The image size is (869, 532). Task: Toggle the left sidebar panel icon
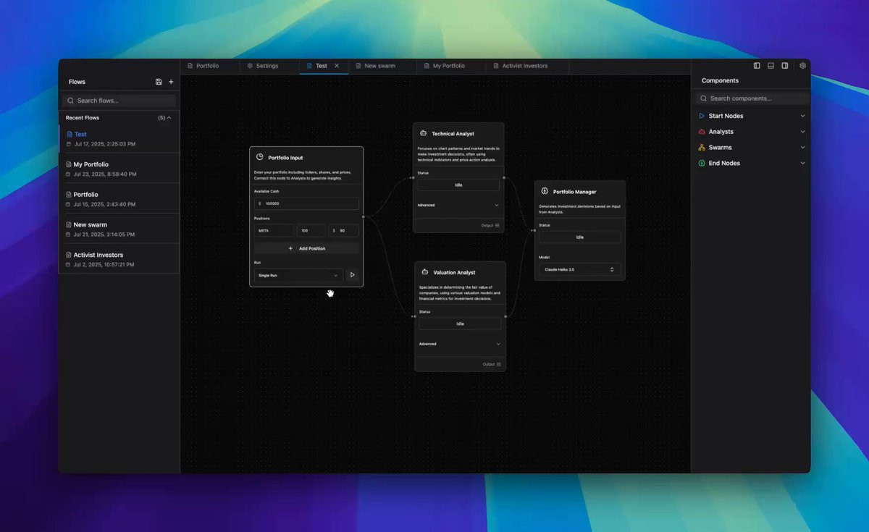(x=757, y=66)
